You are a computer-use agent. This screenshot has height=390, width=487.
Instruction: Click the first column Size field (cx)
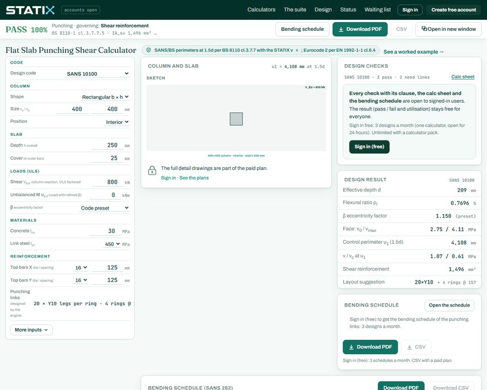tap(72, 109)
